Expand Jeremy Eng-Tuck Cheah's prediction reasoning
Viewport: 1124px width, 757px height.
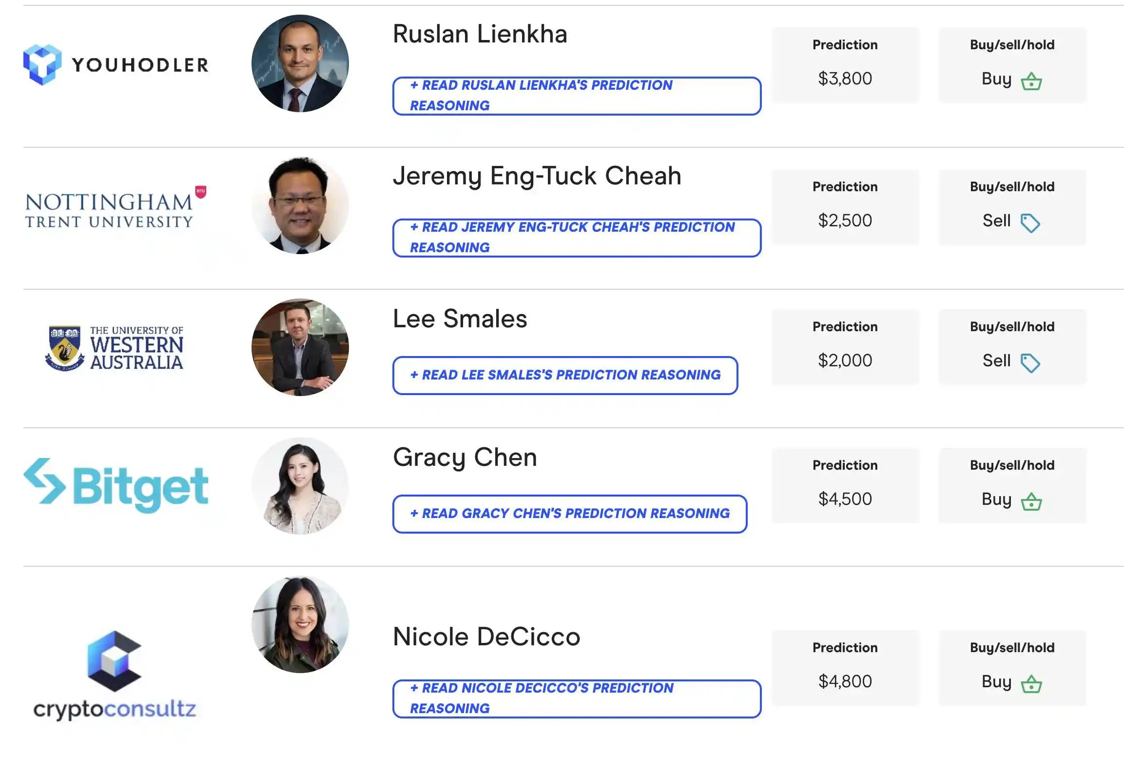pos(577,238)
